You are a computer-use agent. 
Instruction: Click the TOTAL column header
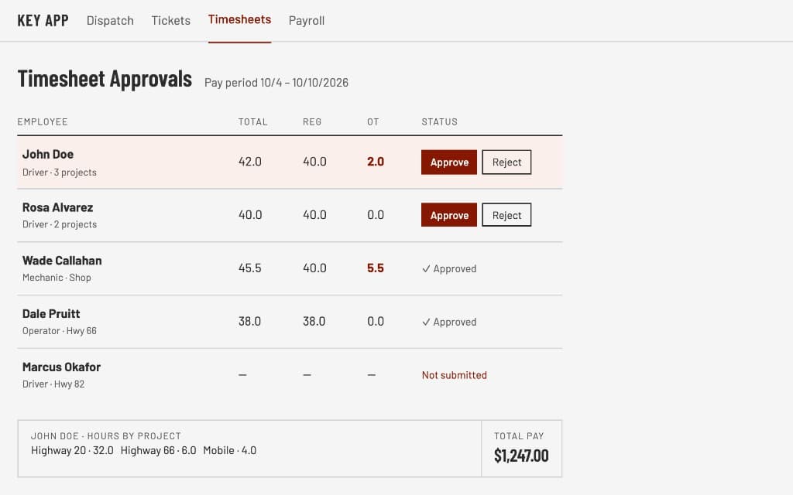pyautogui.click(x=253, y=121)
